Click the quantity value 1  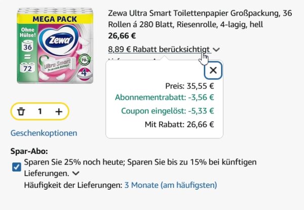pyautogui.click(x=40, y=111)
